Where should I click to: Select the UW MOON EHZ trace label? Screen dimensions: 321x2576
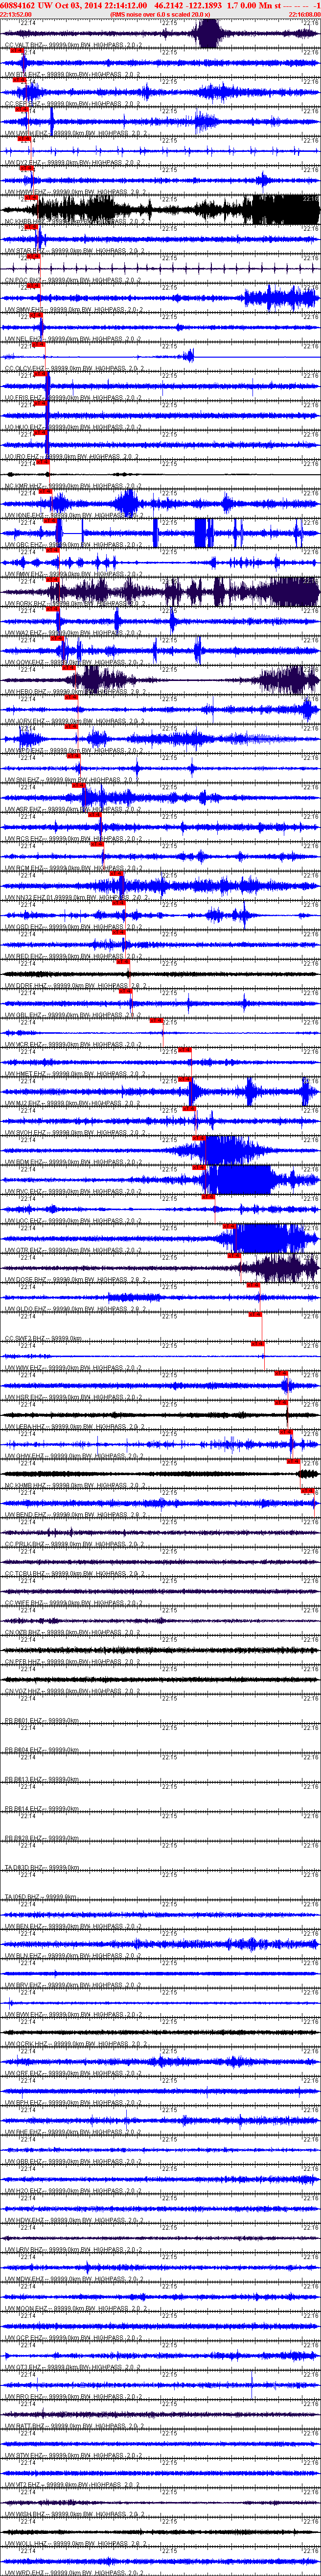coord(27,2308)
